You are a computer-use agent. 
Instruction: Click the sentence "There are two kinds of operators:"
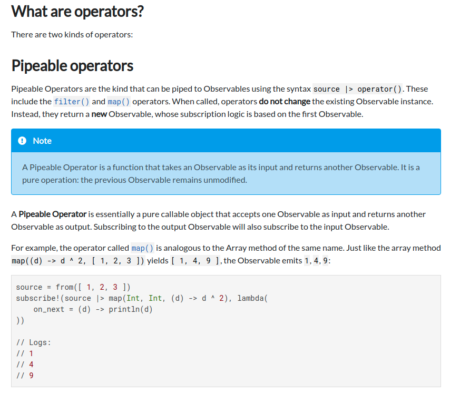72,35
